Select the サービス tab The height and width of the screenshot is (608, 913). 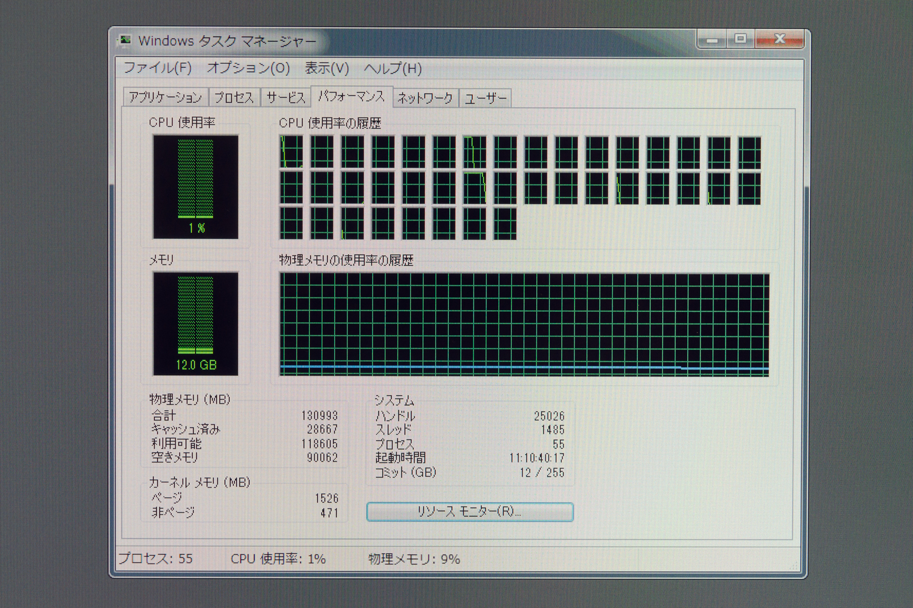click(285, 98)
